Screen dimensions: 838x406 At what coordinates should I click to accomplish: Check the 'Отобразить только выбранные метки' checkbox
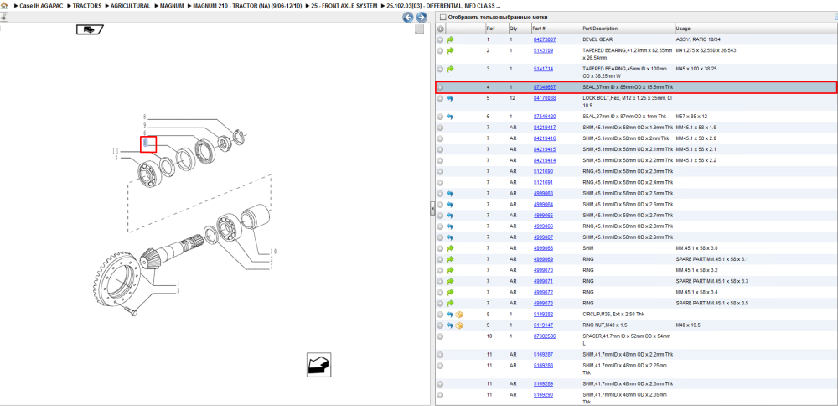click(x=442, y=17)
